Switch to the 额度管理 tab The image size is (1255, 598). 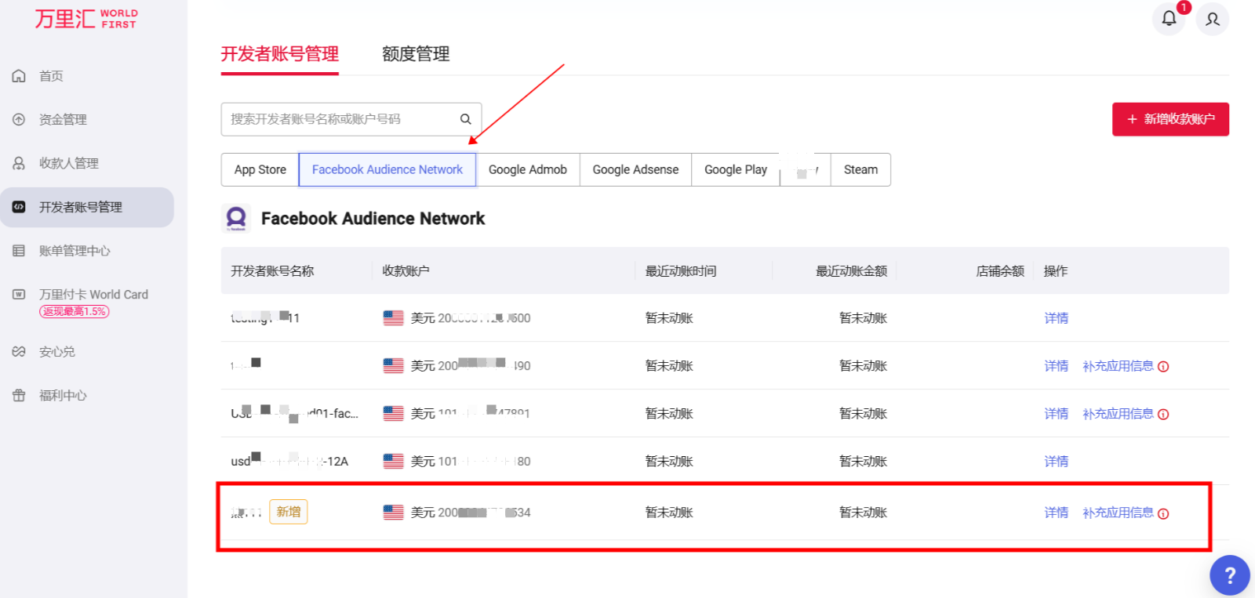[x=416, y=54]
